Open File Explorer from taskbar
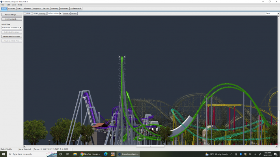 pyautogui.click(x=75, y=154)
